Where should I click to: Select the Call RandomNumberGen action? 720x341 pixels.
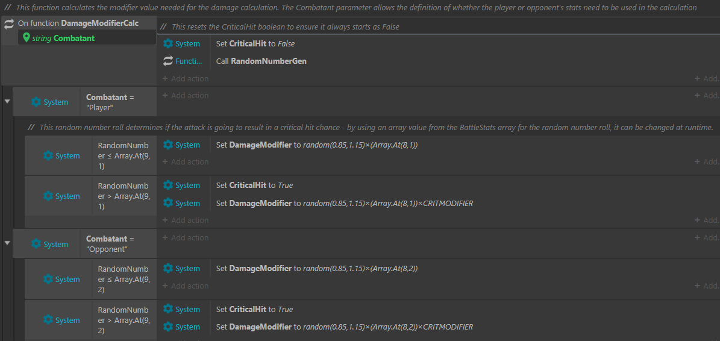pos(261,61)
